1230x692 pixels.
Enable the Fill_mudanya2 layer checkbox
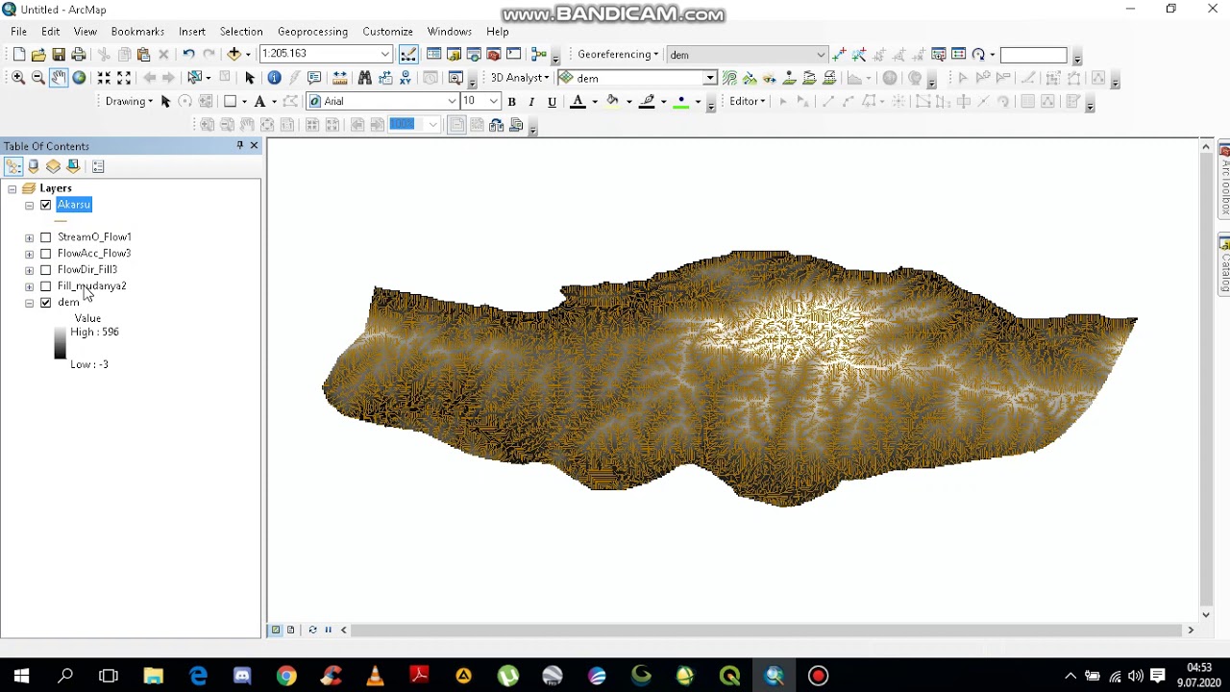pos(45,286)
